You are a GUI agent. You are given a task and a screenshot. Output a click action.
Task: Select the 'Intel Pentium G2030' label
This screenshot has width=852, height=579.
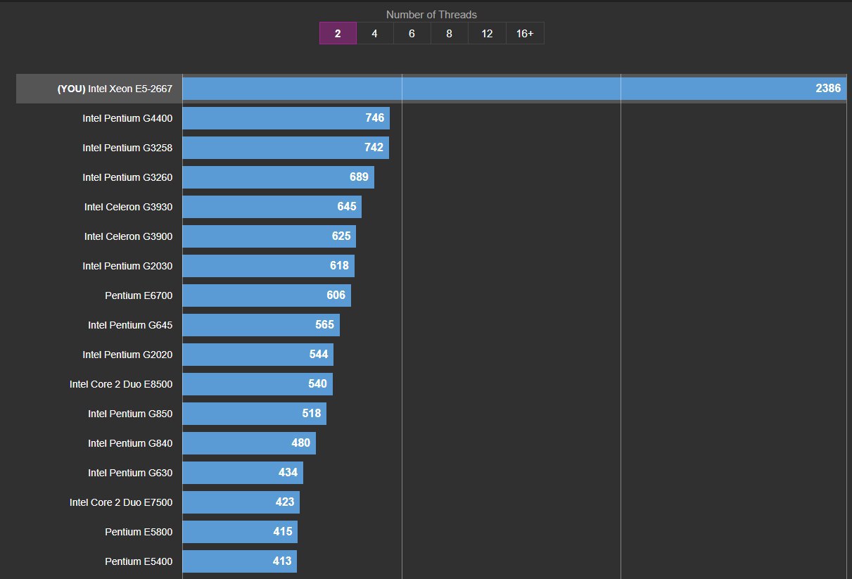point(127,266)
